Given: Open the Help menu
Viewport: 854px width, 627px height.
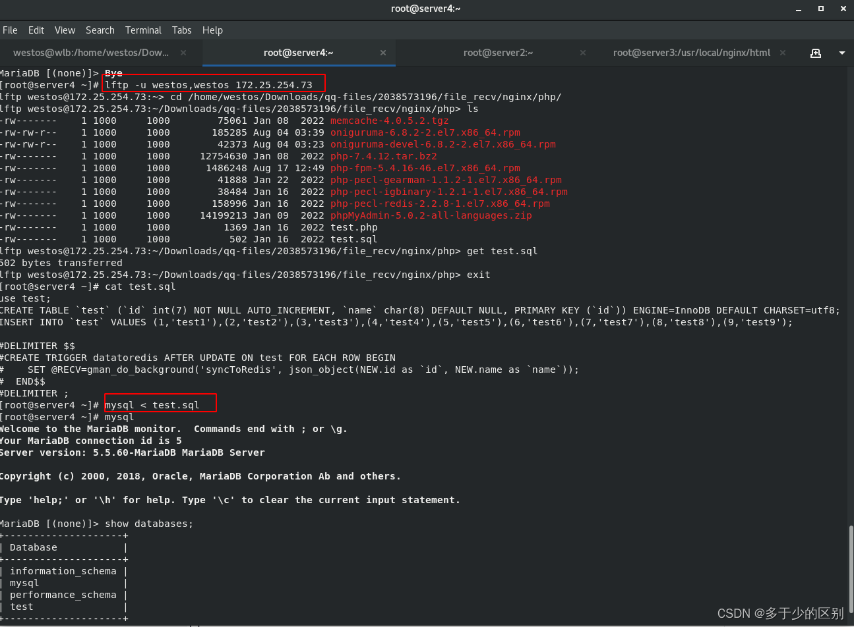Looking at the screenshot, I should click(212, 30).
